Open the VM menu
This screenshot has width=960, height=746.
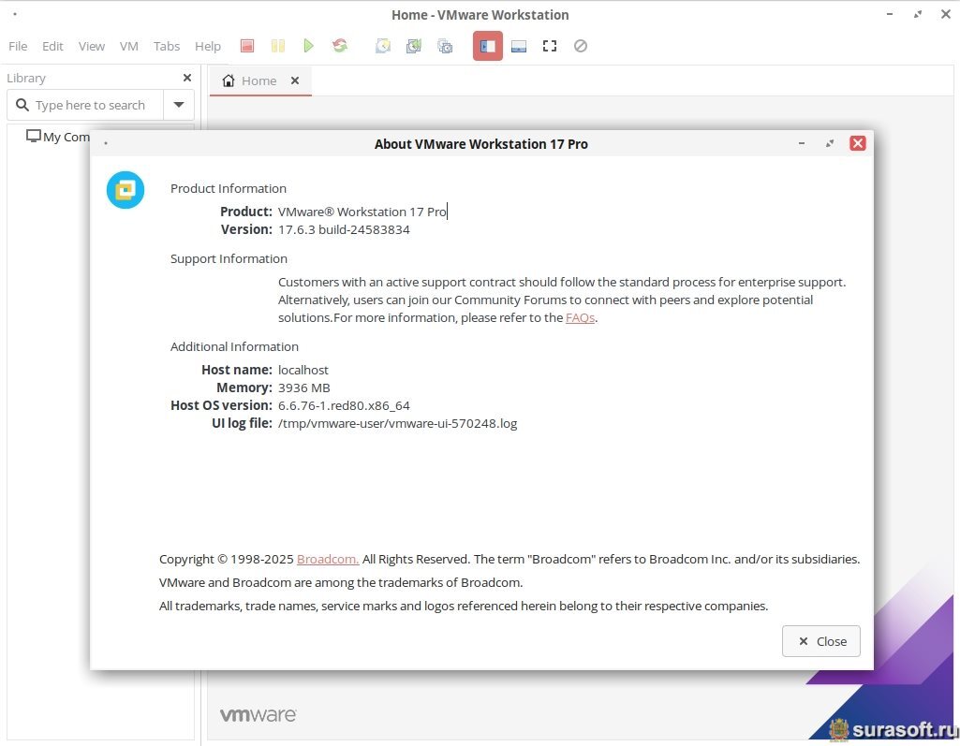pyautogui.click(x=128, y=46)
